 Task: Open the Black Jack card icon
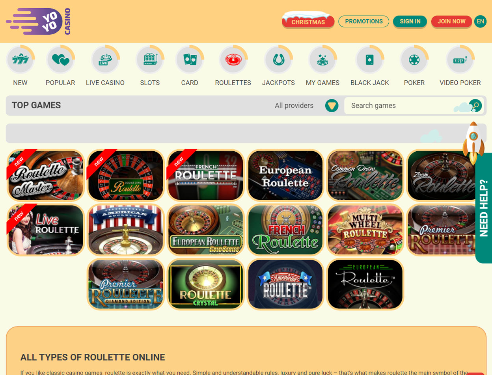(x=370, y=60)
